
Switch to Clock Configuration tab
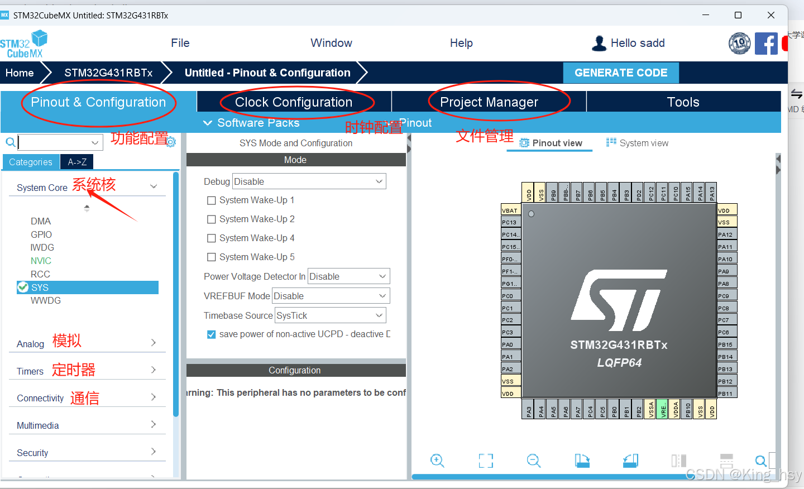coord(294,102)
